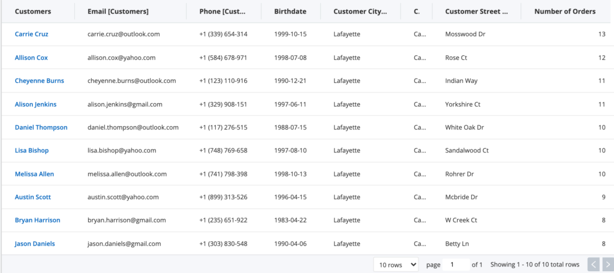
Task: Open Lisa Bishop customer link
Action: (x=32, y=151)
